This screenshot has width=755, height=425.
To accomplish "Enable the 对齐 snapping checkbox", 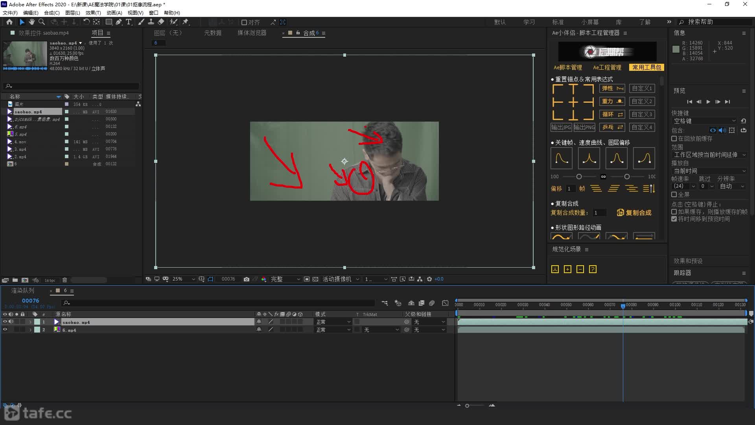I will click(244, 22).
